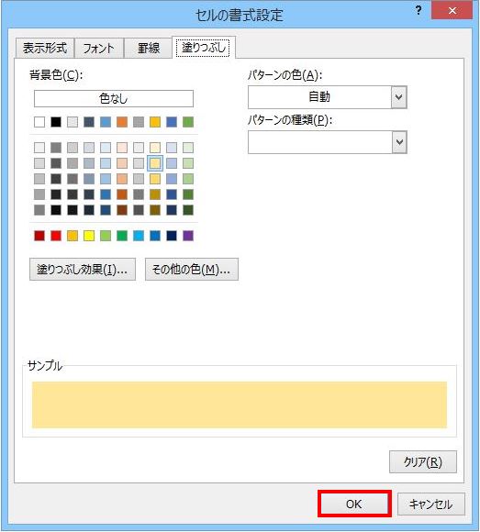Open the パターンの色 dropdown arrow
This screenshot has width=480, height=532.
click(x=399, y=97)
